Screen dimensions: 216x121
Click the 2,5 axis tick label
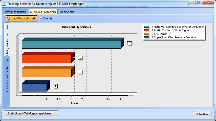pos(83,99)
